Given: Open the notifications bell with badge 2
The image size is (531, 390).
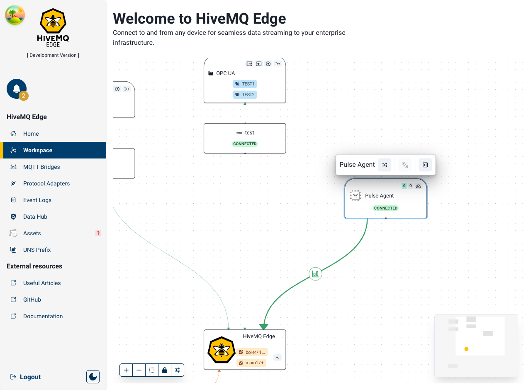Looking at the screenshot, I should point(17,89).
